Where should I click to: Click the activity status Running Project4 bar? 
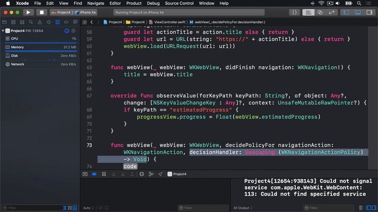point(189,12)
